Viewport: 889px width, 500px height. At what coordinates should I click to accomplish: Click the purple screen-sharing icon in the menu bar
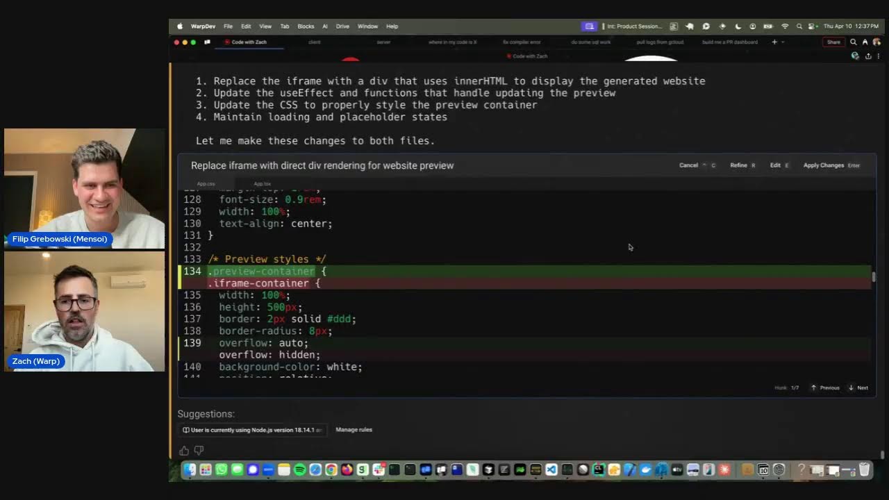click(590, 26)
